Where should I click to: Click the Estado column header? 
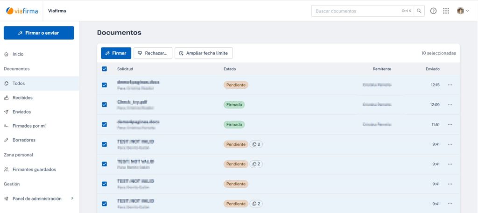click(x=230, y=69)
